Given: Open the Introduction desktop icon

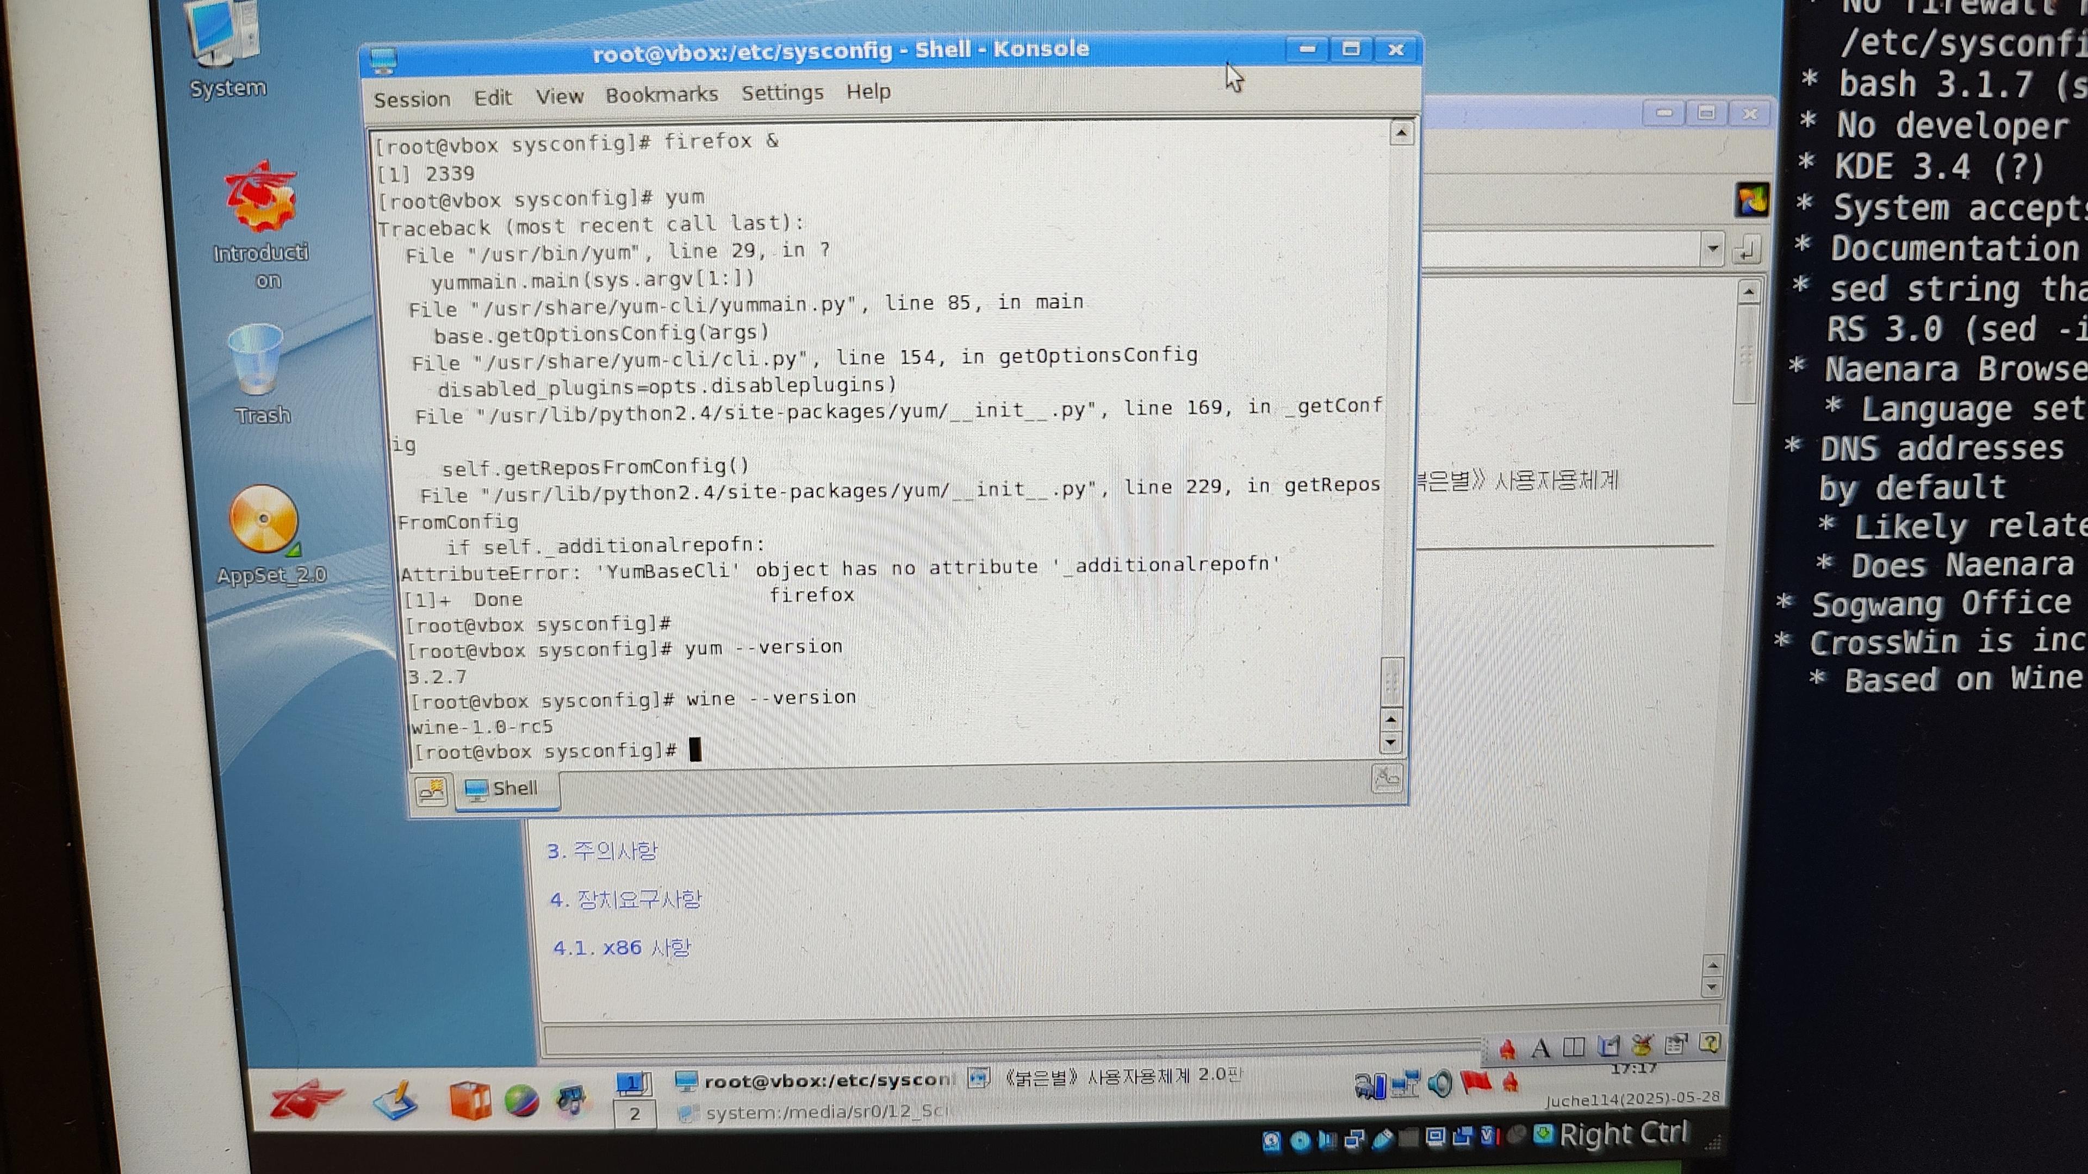Looking at the screenshot, I should click(x=261, y=225).
